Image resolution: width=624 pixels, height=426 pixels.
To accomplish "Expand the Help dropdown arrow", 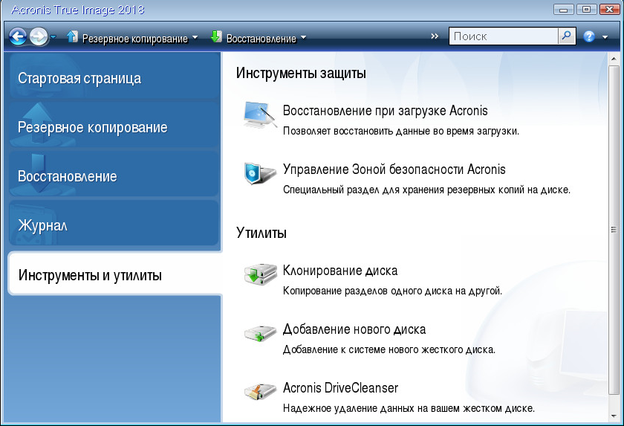I will 605,37.
